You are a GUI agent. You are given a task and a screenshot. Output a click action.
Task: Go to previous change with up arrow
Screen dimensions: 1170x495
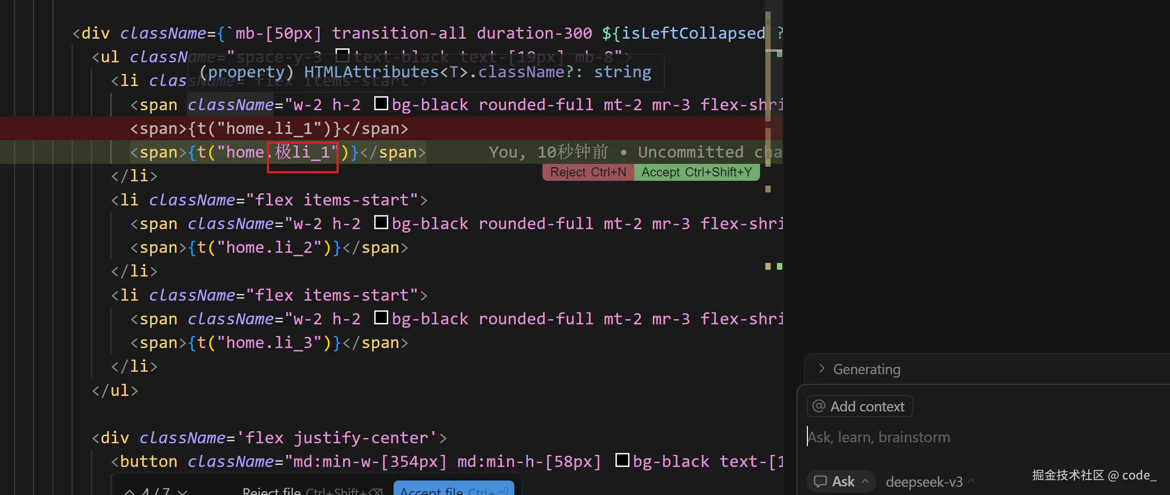tap(130, 492)
